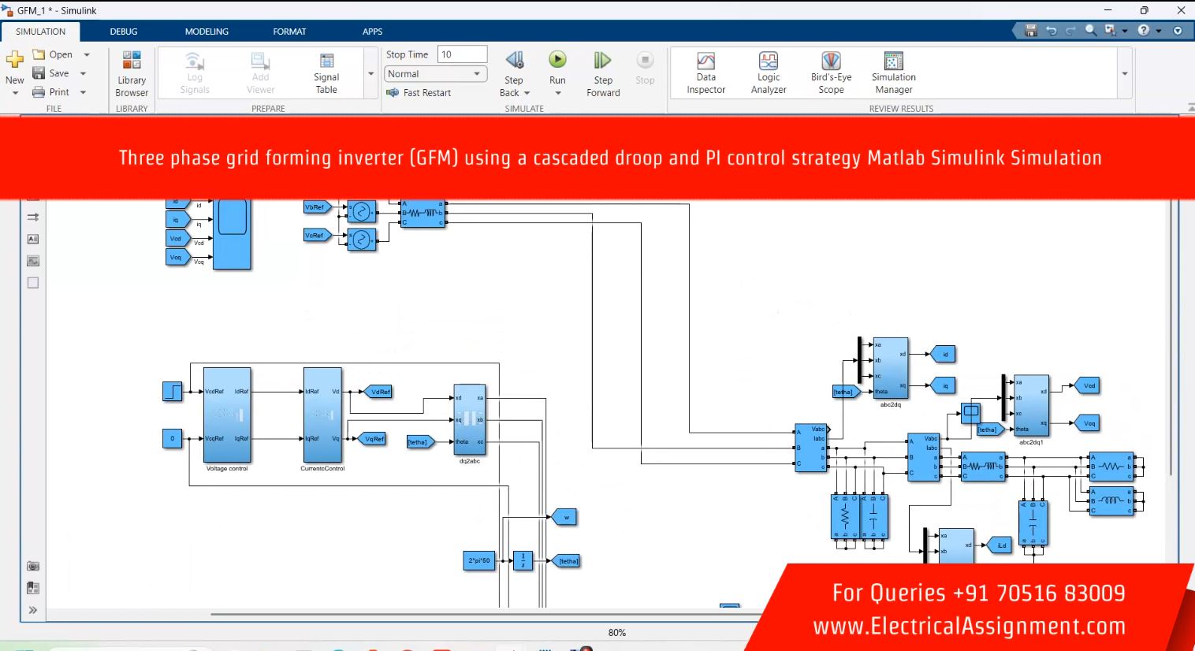Viewport: 1195px width, 651px height.
Task: Select the VbRef From block
Action: click(317, 207)
